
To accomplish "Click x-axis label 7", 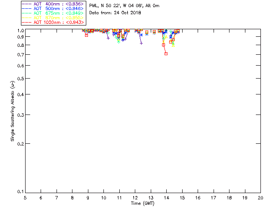I will [57, 198].
